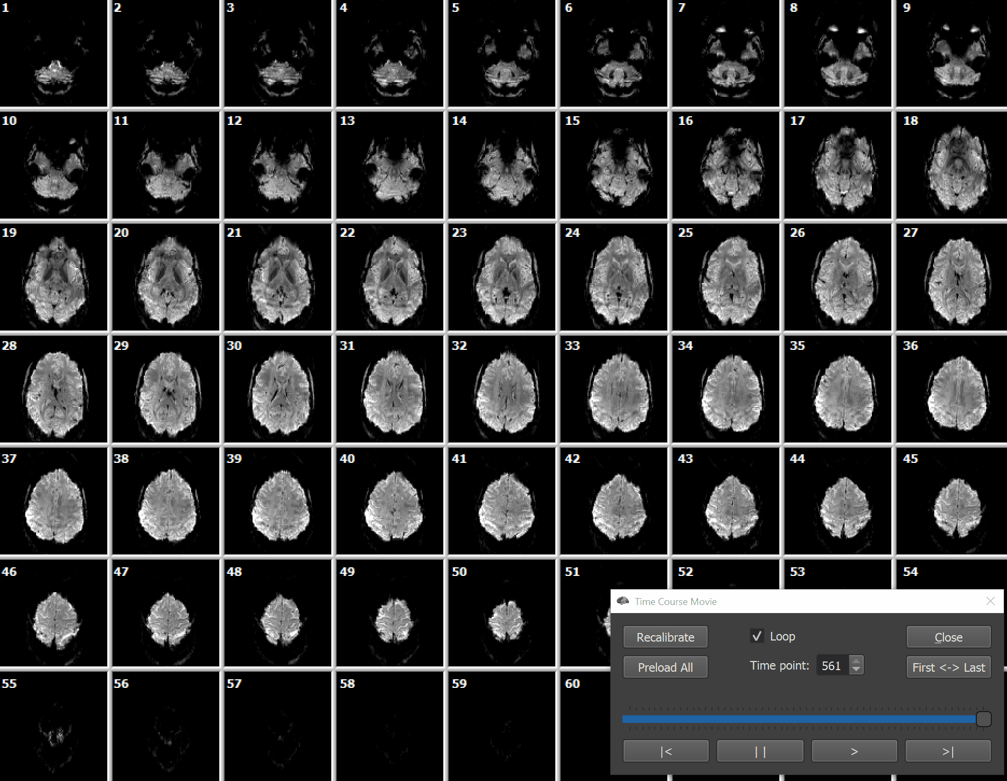This screenshot has width=1007, height=781.
Task: Select slice 59 thumbnail
Action: (501, 726)
